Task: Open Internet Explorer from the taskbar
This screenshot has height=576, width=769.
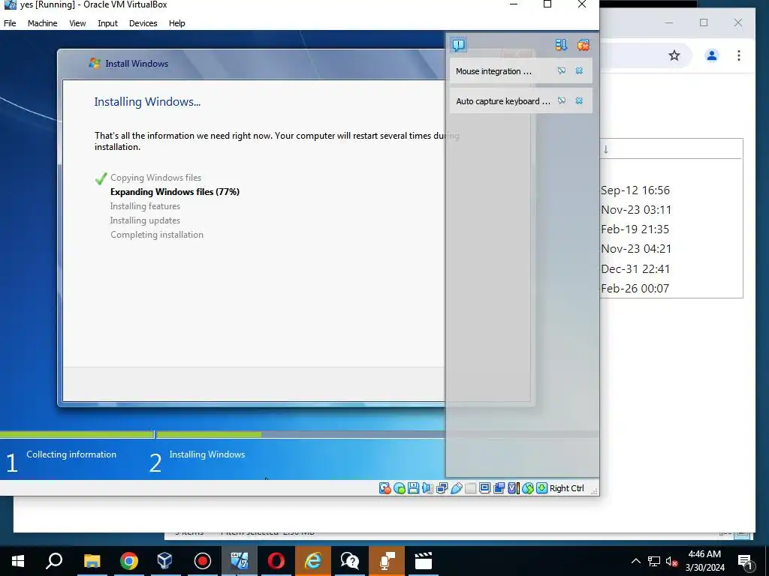Action: click(x=313, y=561)
